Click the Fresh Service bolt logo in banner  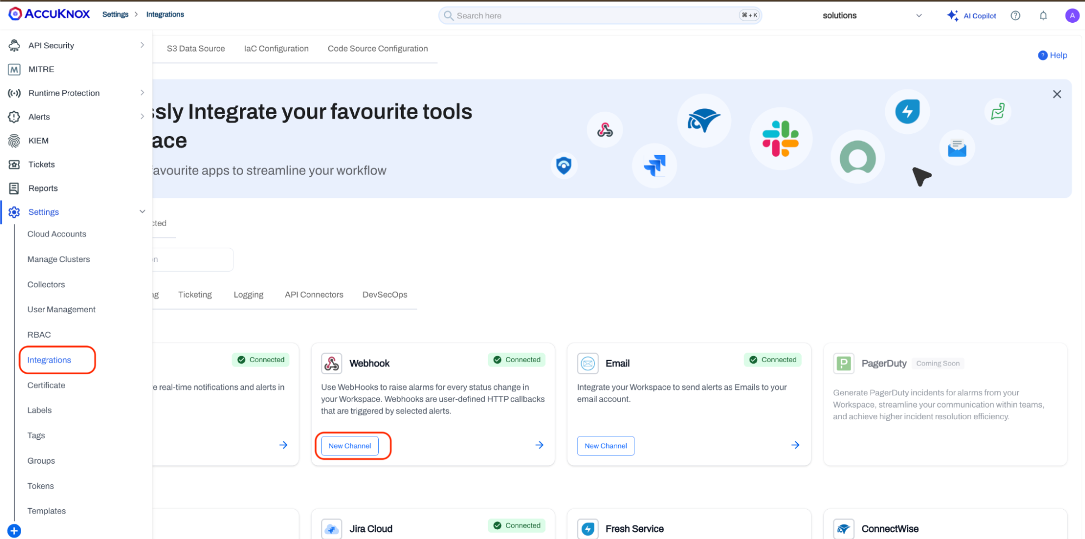908,112
